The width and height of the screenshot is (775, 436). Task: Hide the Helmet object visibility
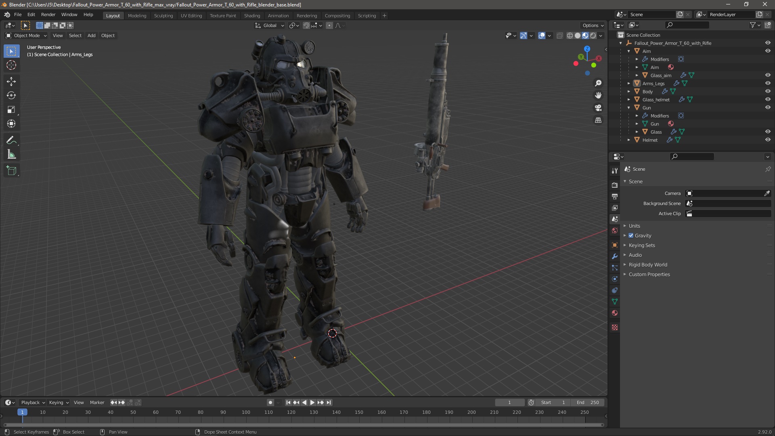tap(767, 140)
